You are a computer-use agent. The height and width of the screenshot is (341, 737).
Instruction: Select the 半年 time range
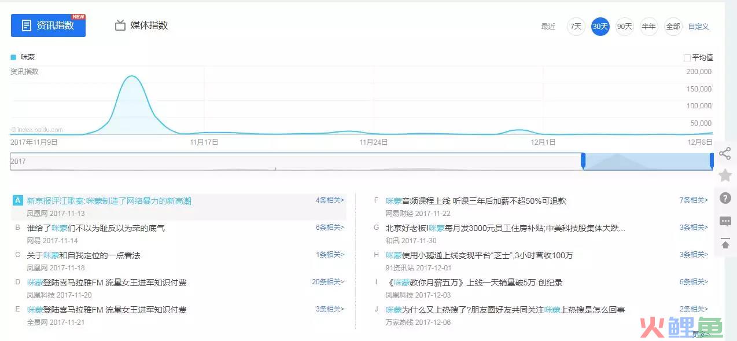point(649,27)
